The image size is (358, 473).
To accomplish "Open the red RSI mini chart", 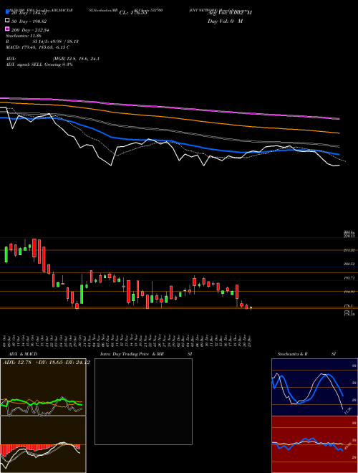I will click(x=314, y=444).
